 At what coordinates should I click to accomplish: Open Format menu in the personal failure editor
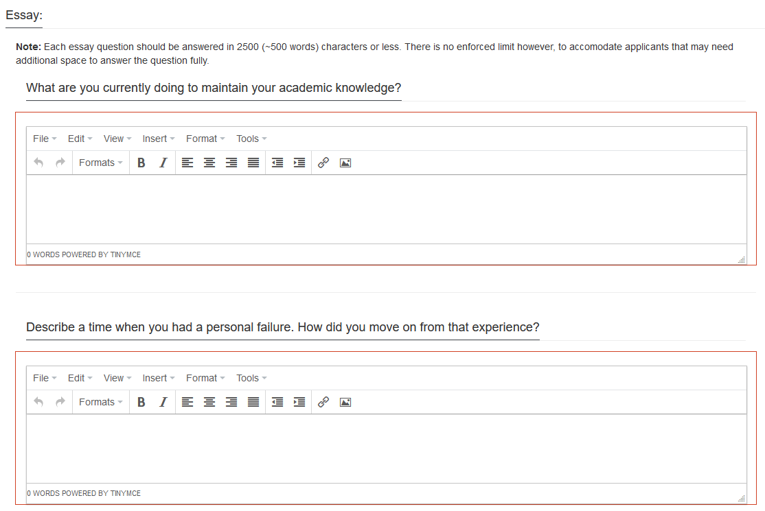coord(205,378)
